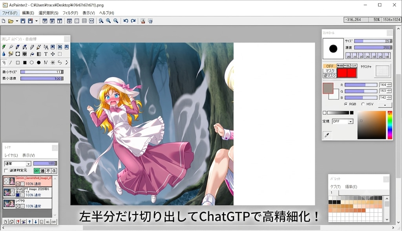Viewport: 402px width, 231px height.
Task: Open the レイヤ(L) menu in the layer panel
Action: [11, 155]
